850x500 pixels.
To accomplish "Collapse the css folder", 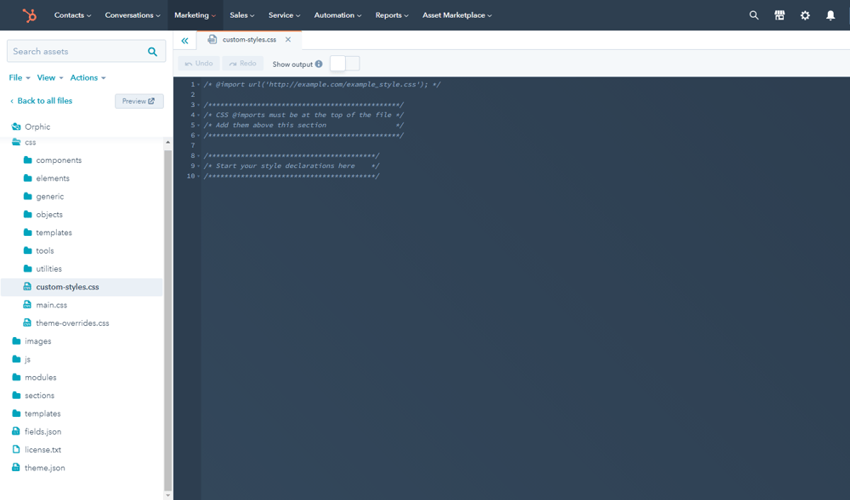I will 30,143.
